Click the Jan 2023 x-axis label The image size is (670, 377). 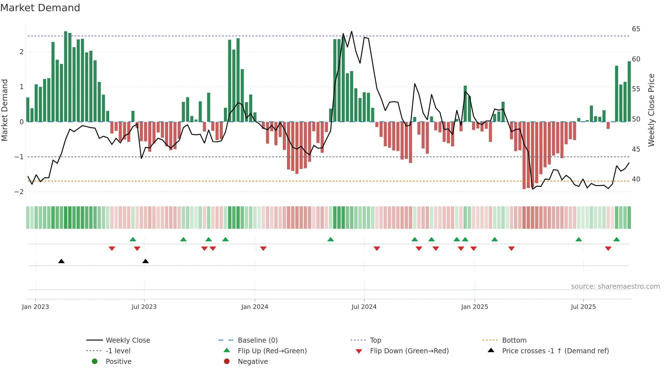35,307
